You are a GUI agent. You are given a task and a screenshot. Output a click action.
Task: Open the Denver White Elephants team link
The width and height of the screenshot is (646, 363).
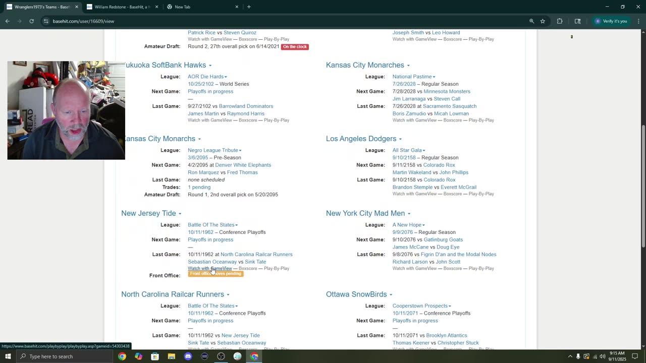tap(243, 165)
